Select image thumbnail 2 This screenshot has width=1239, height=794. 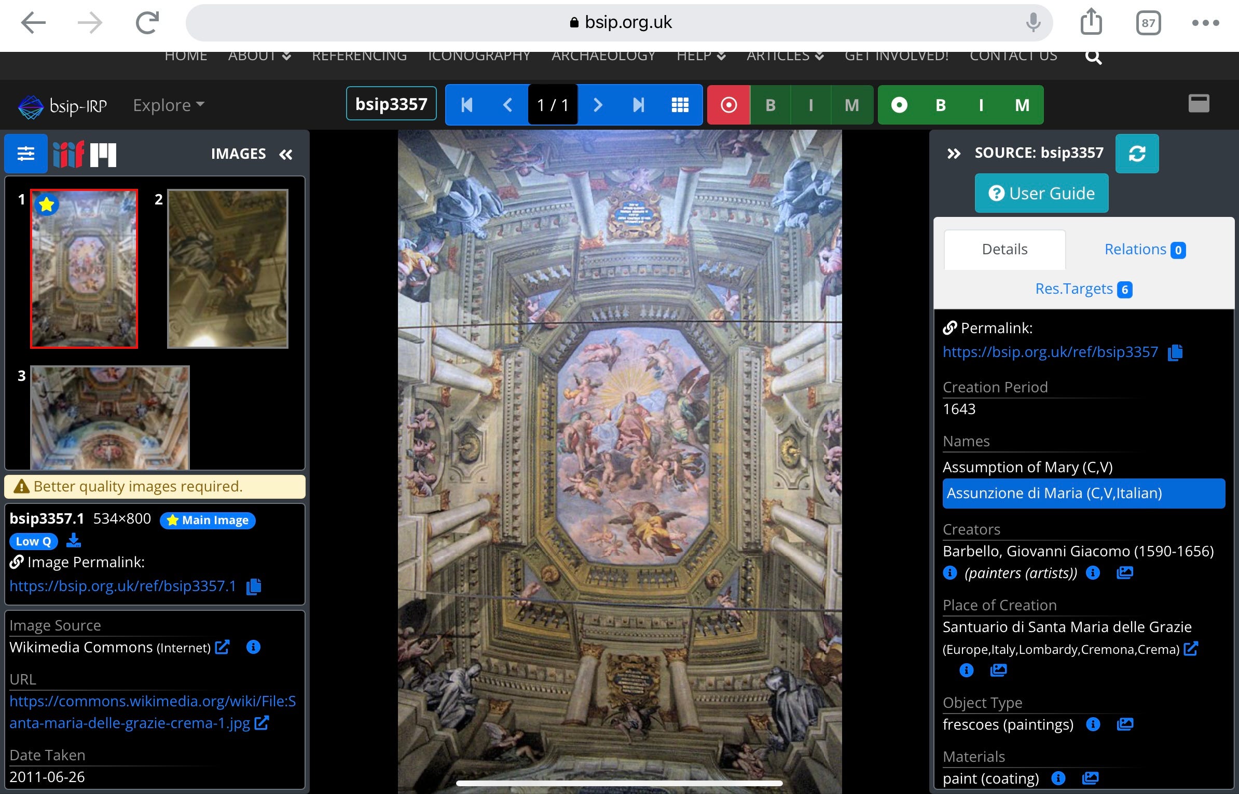(228, 269)
